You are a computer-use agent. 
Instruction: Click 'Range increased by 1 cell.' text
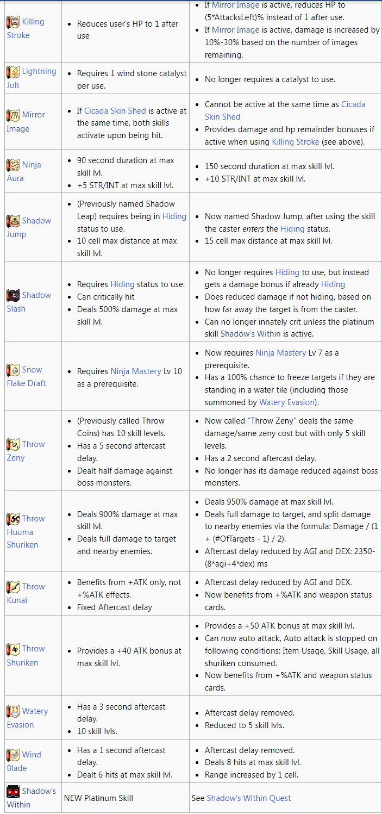click(252, 775)
